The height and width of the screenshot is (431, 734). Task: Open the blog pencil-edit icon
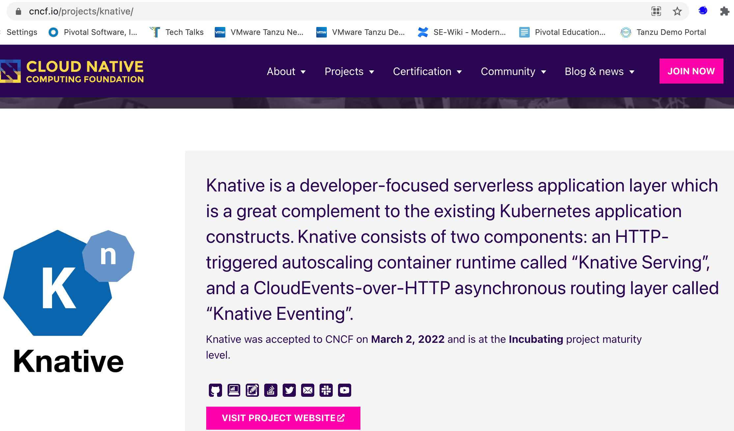click(252, 390)
